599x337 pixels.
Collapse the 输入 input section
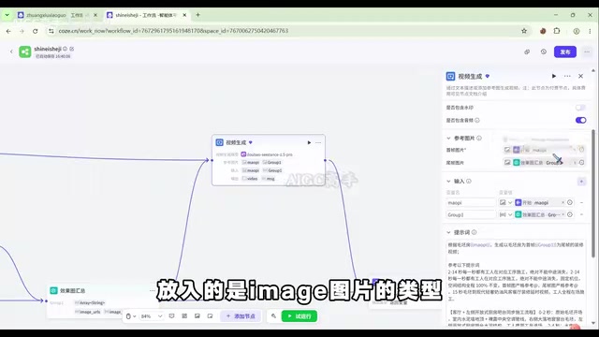448,182
